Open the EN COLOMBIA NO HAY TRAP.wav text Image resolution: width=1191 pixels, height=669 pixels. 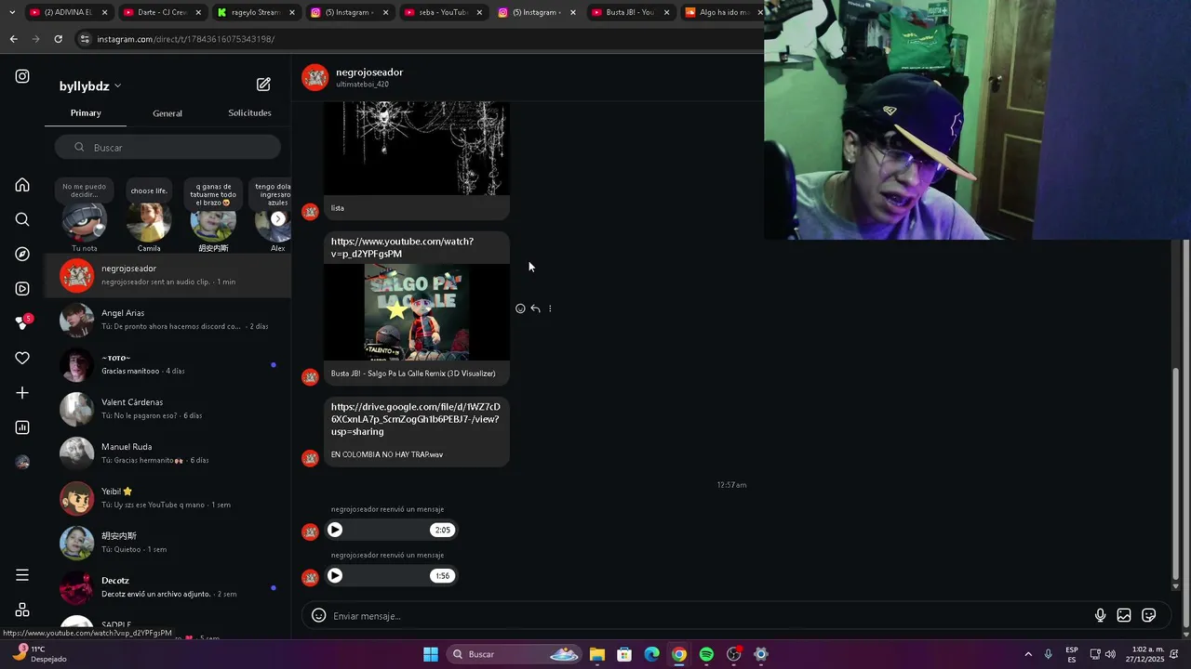pos(387,454)
